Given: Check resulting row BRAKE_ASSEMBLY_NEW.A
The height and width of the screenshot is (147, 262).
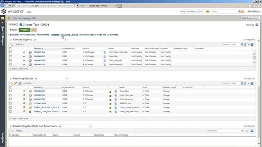Looking at the screenshot, I should tap(10, 107).
